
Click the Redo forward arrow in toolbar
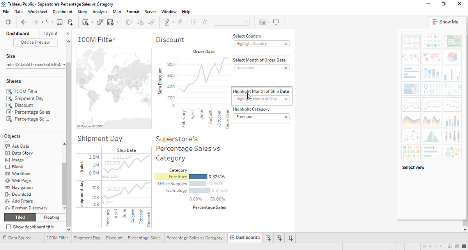[35, 22]
